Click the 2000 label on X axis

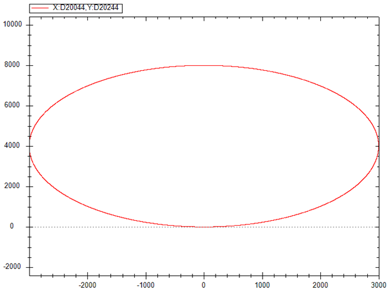tap(321, 284)
